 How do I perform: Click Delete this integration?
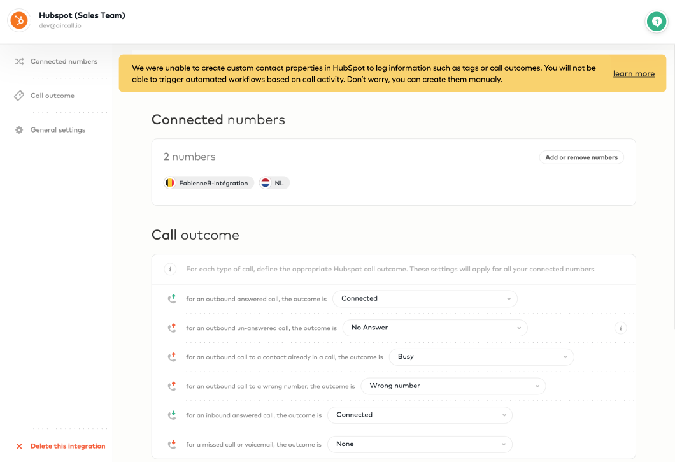point(67,447)
